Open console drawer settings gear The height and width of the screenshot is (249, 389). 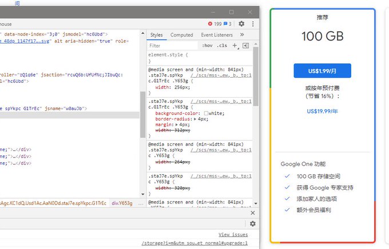coord(252,224)
